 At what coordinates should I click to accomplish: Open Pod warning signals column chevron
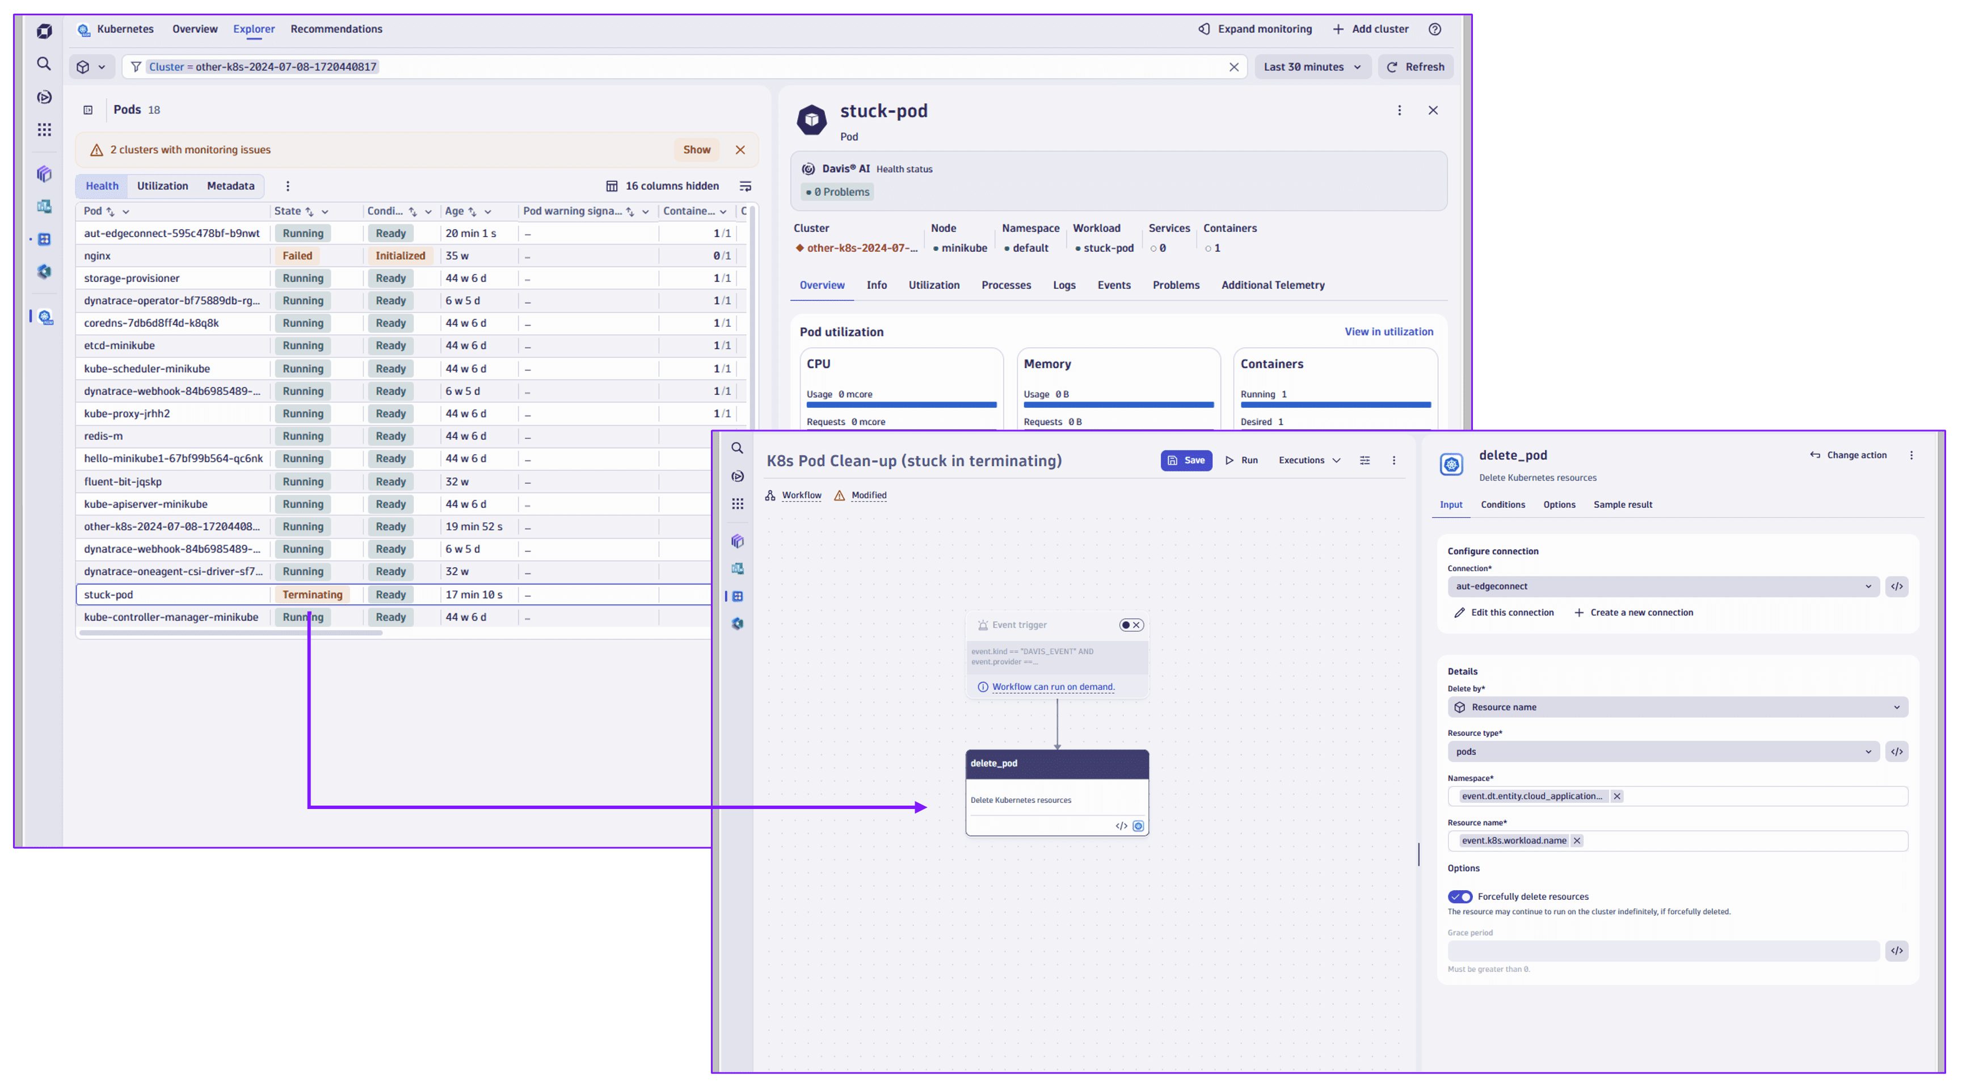tap(646, 212)
